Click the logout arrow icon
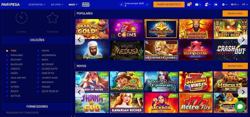 point(216,5)
